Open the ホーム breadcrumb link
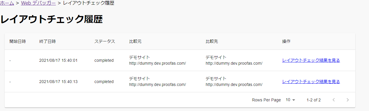Viewport: 369px width, 111px height. [x=7, y=3]
